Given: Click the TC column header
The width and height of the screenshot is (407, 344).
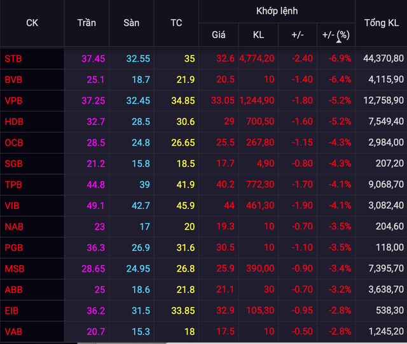Looking at the screenshot, I should 176,23.
